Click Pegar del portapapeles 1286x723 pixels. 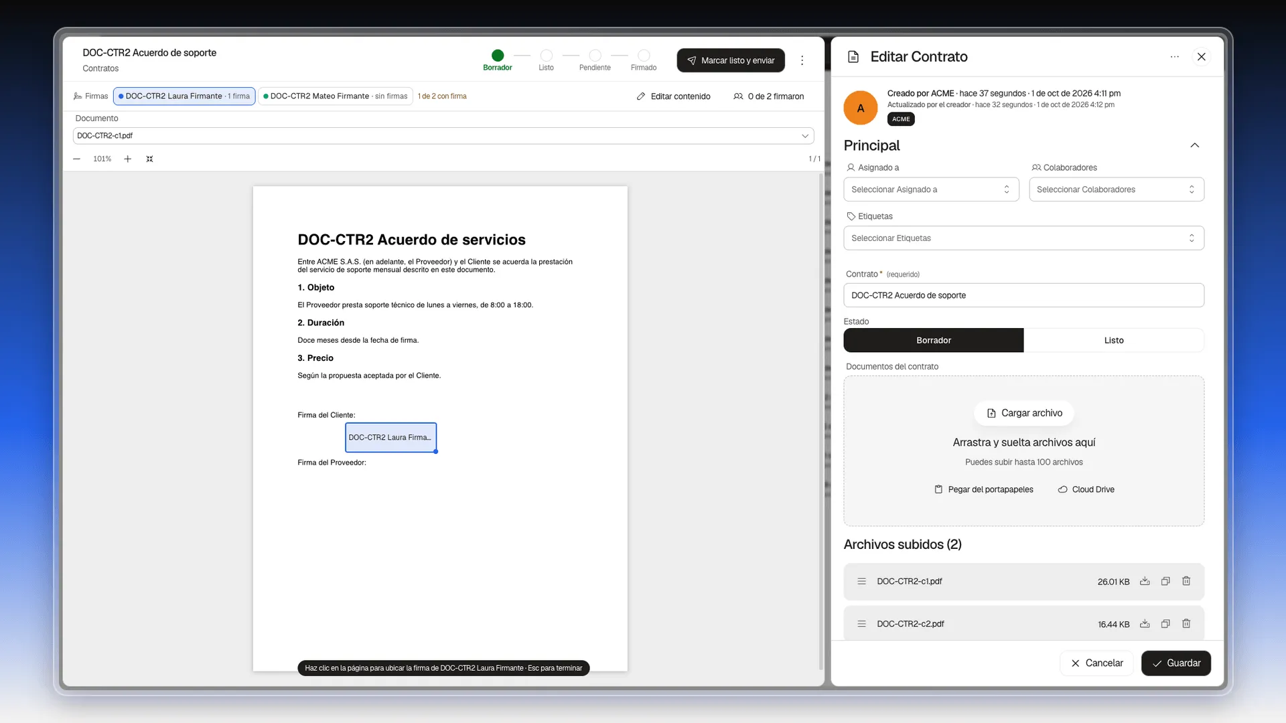984,489
